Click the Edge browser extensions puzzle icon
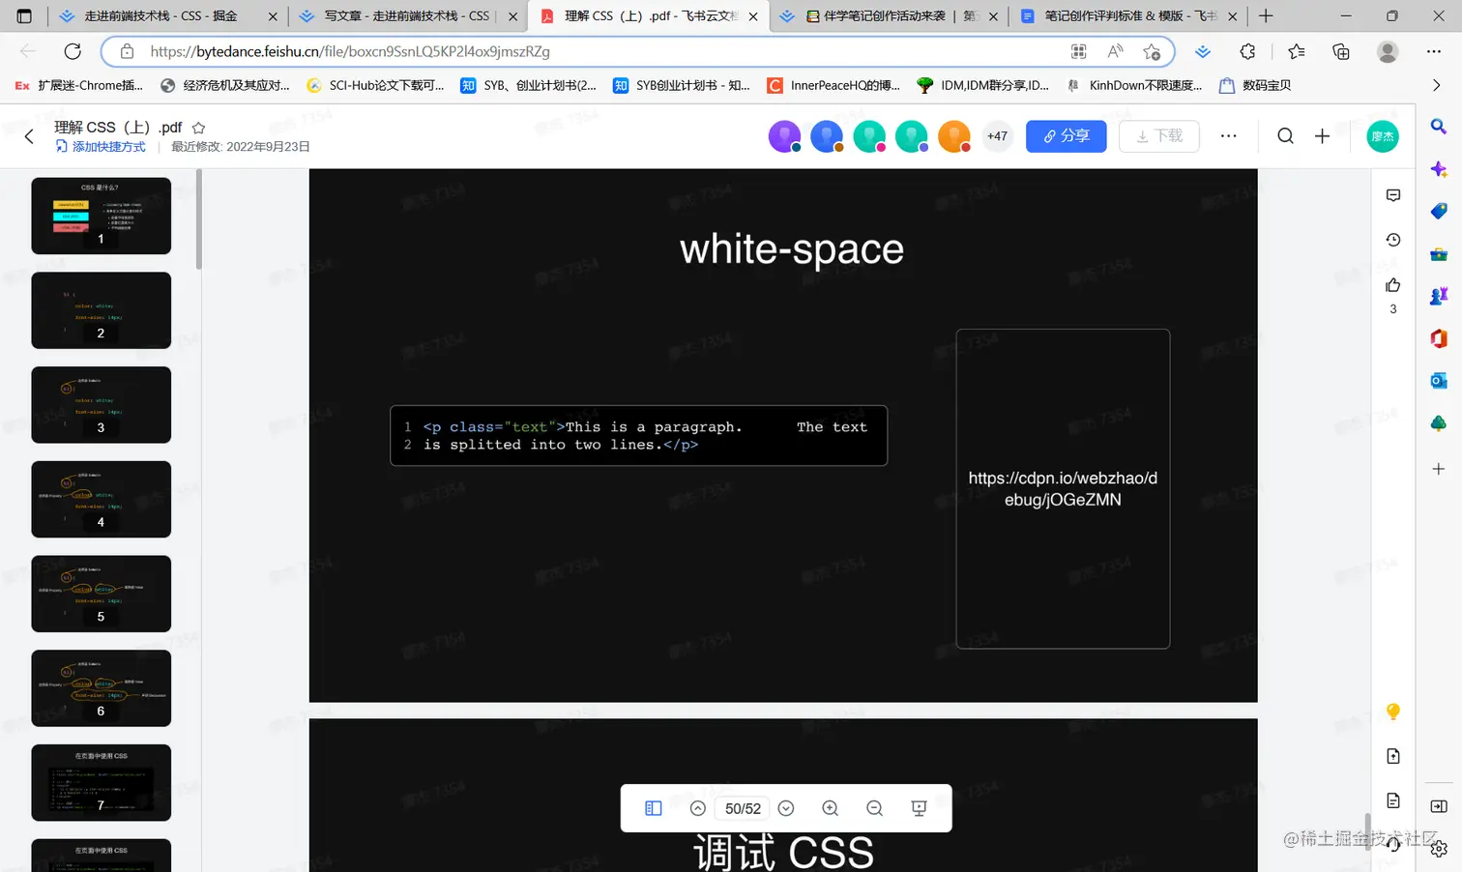Viewport: 1462px width, 872px height. 1247,51
